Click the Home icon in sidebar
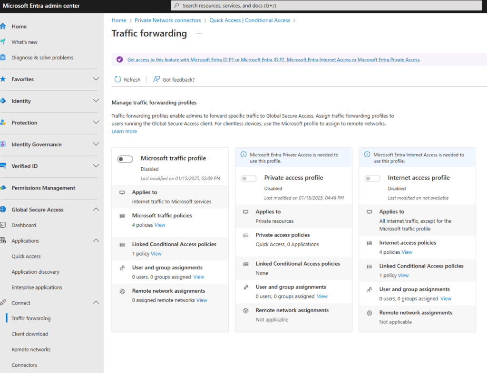The width and height of the screenshot is (487, 373). click(x=3, y=26)
